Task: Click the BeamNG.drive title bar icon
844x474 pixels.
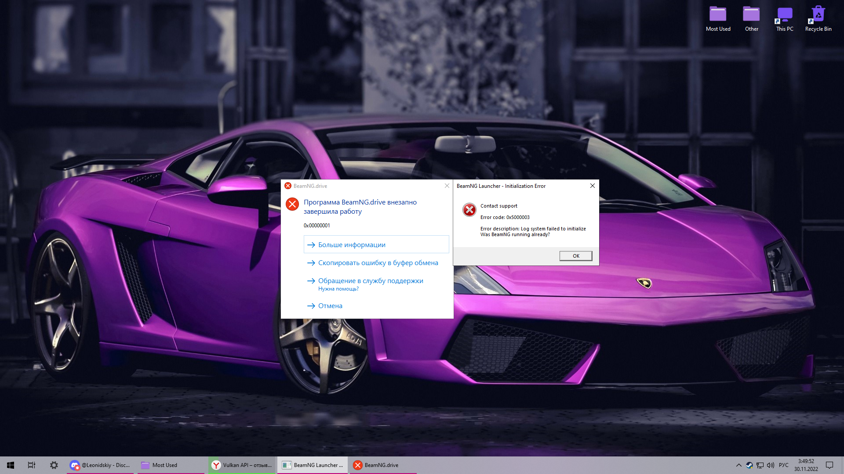Action: click(x=288, y=186)
